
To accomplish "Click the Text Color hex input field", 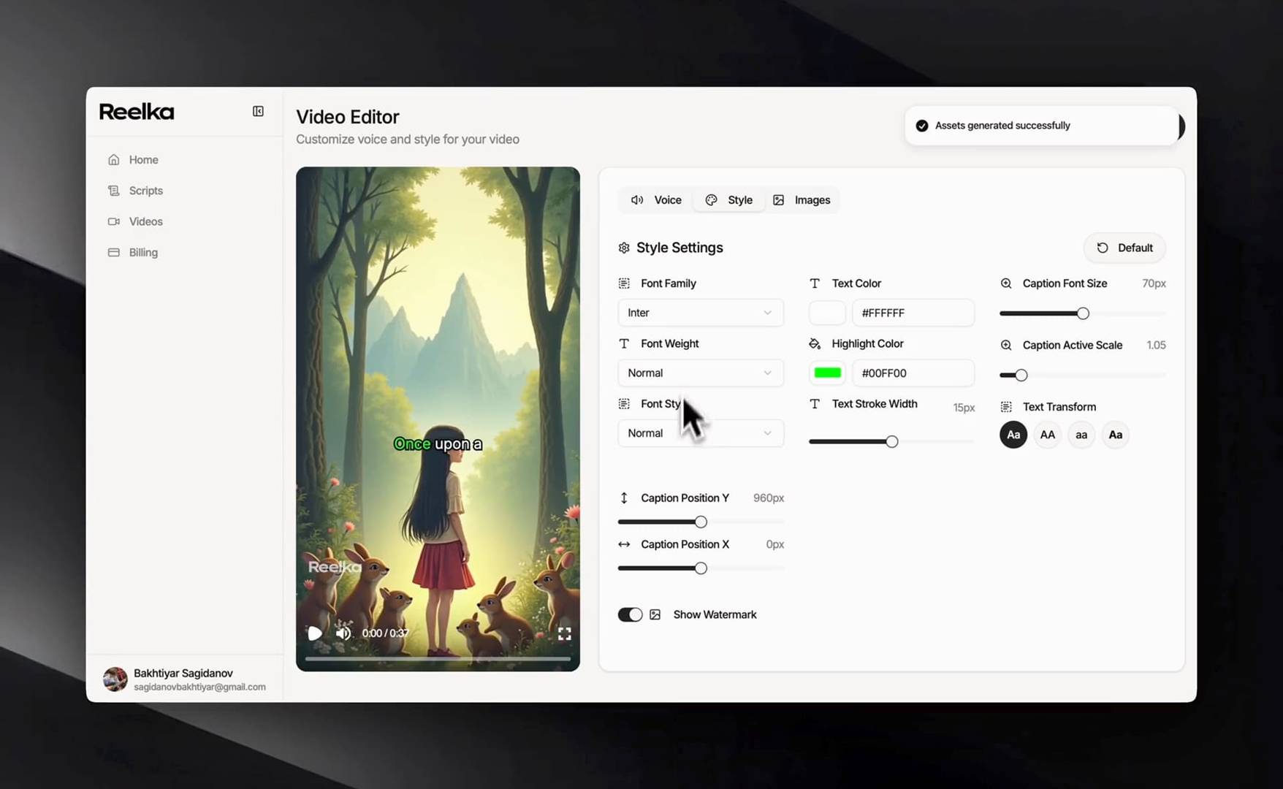I will [x=913, y=313].
